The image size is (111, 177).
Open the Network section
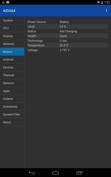12,44
